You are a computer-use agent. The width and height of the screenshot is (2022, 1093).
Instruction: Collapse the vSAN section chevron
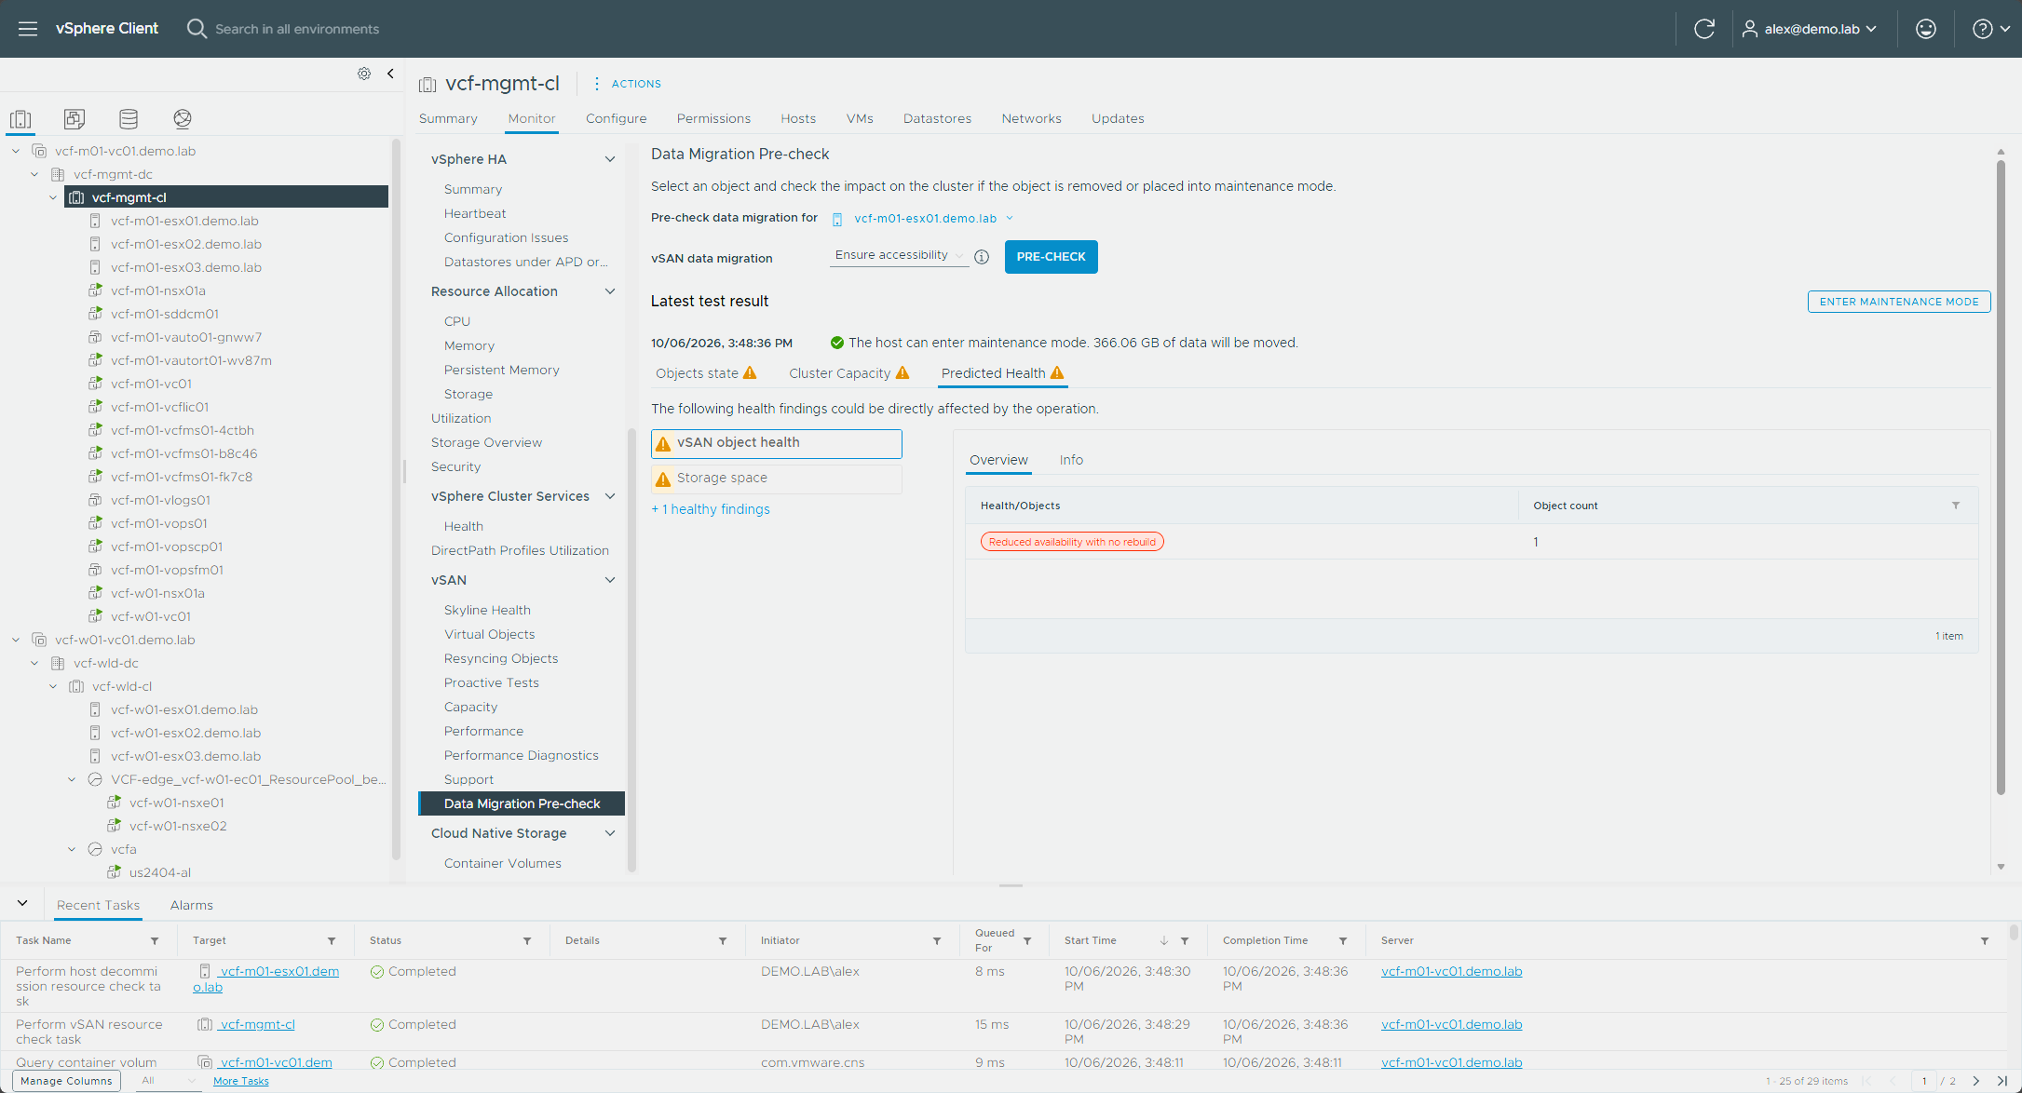click(610, 580)
